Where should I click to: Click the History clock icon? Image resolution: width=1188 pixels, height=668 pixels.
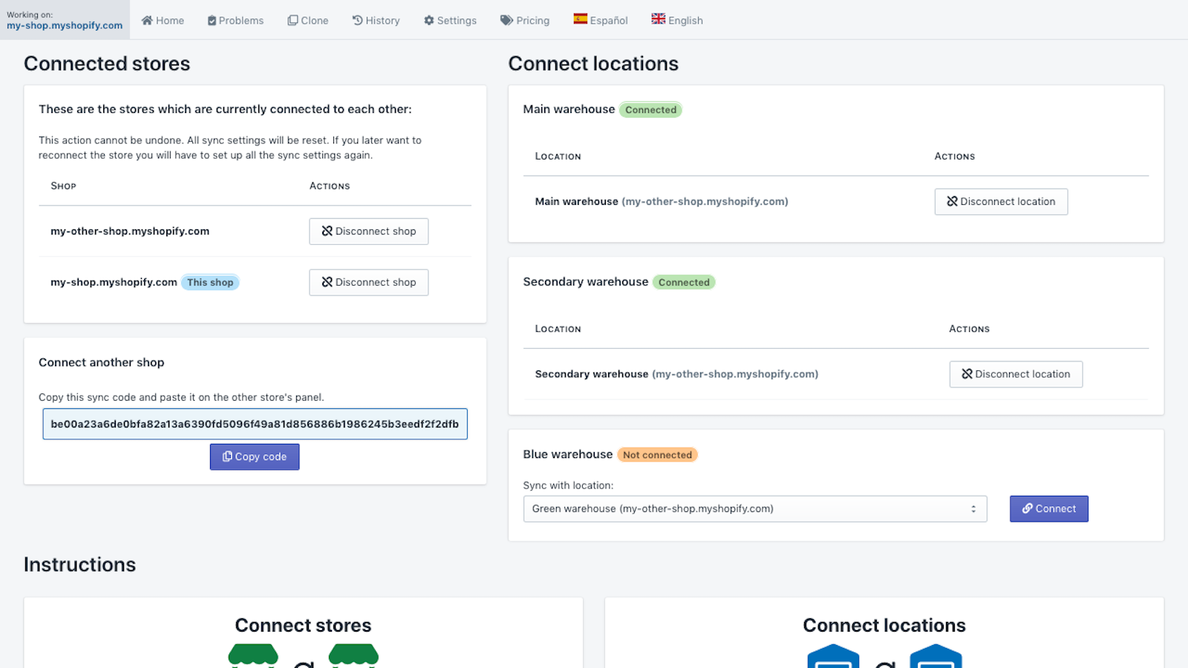click(x=357, y=20)
